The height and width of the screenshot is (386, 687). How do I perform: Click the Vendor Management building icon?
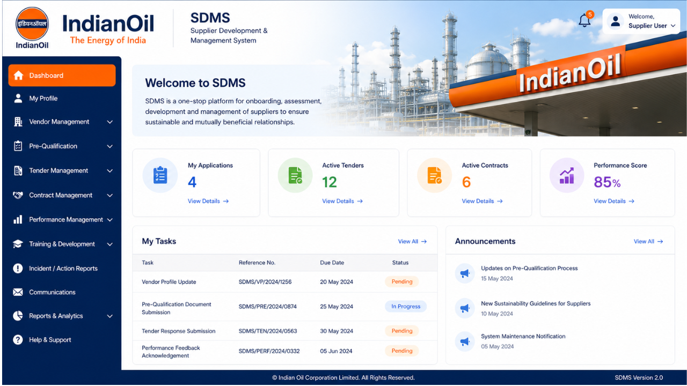click(18, 122)
